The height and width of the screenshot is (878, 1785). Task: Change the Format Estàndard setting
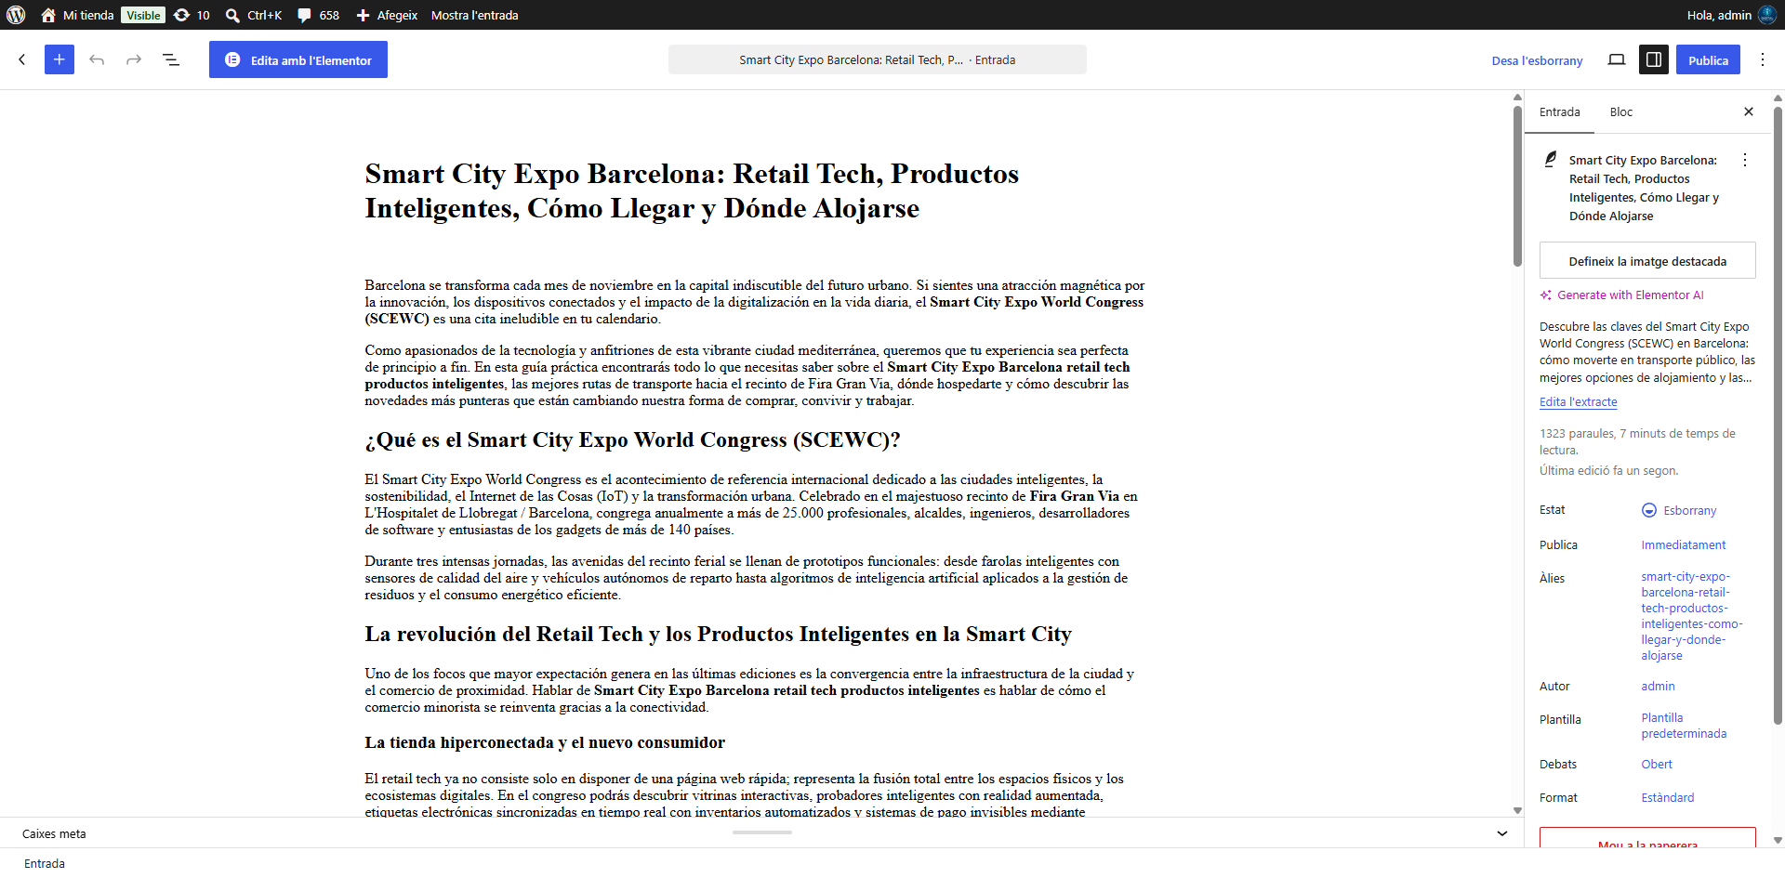[x=1667, y=797]
